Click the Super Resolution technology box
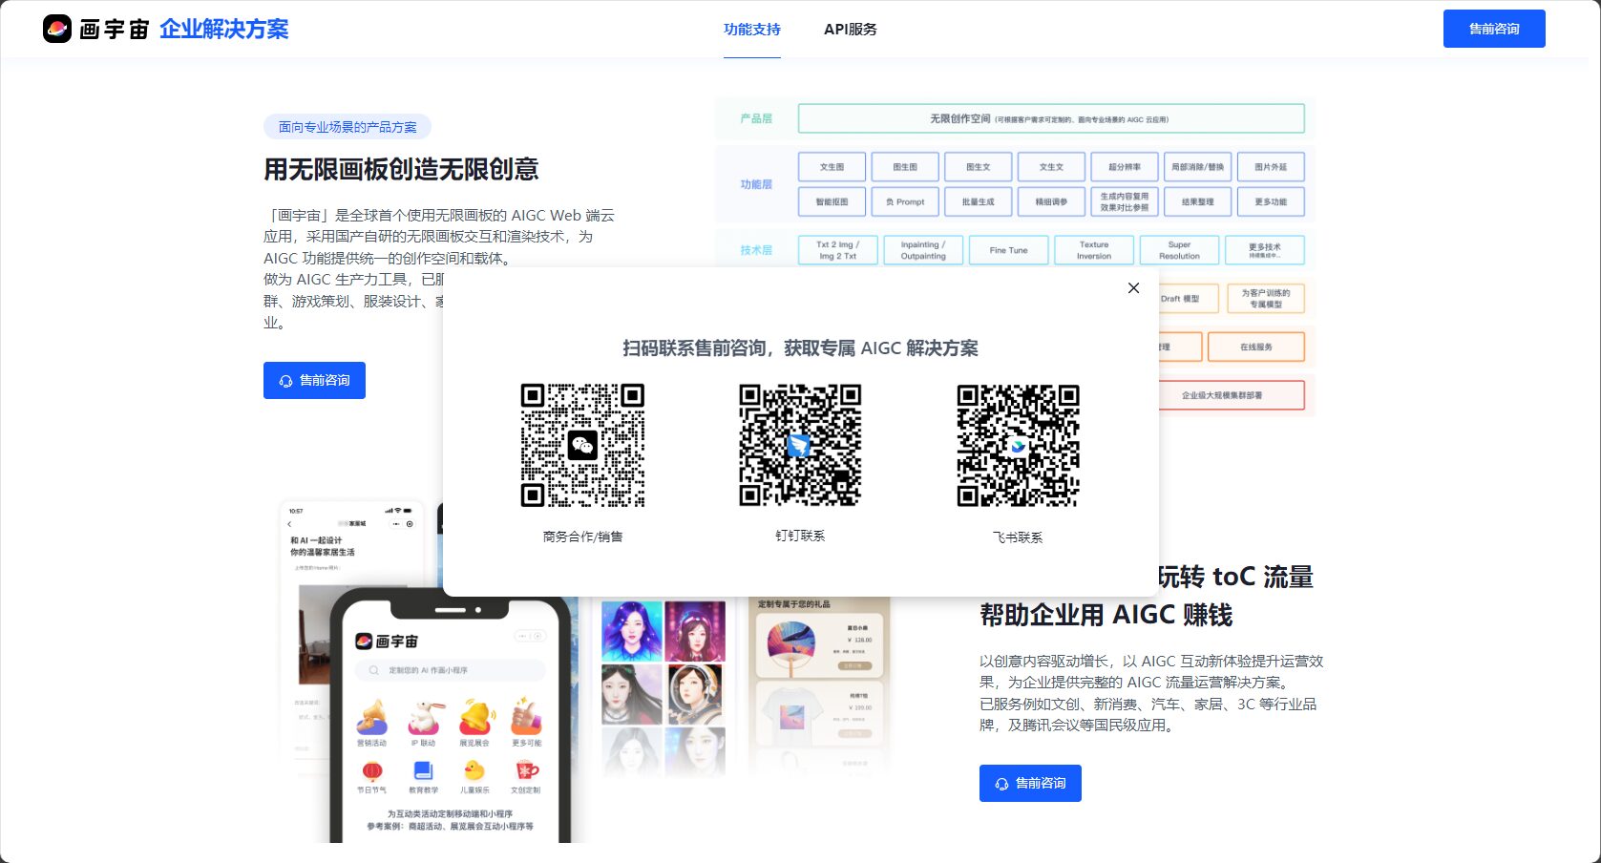 tap(1179, 250)
